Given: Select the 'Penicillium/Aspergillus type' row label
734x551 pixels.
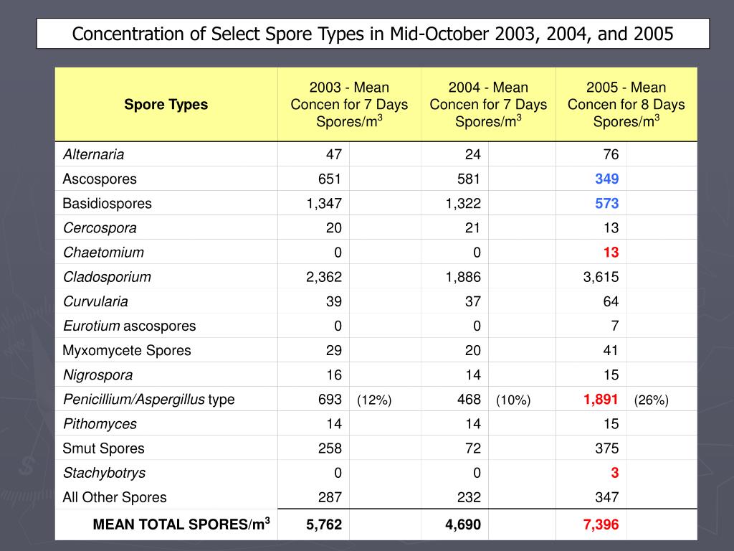Looking at the screenshot, I should pos(149,399).
